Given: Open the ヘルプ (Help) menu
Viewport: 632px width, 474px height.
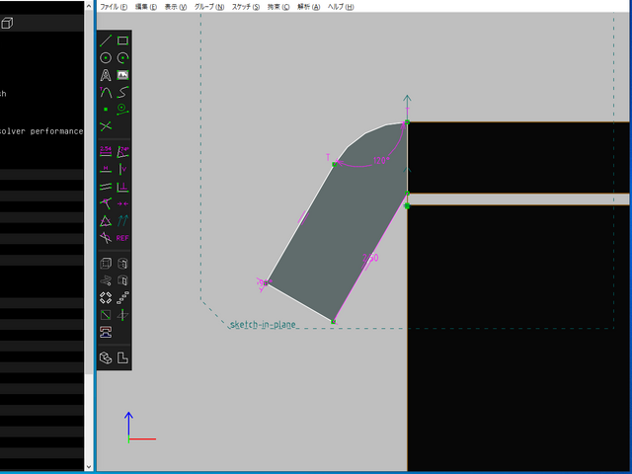Looking at the screenshot, I should tap(341, 6).
